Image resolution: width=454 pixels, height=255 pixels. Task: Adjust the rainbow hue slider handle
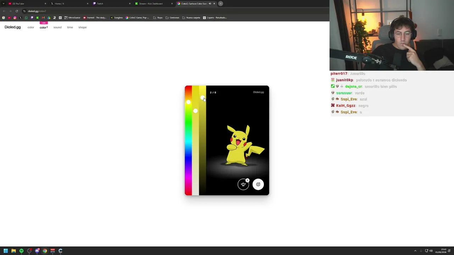click(188, 102)
